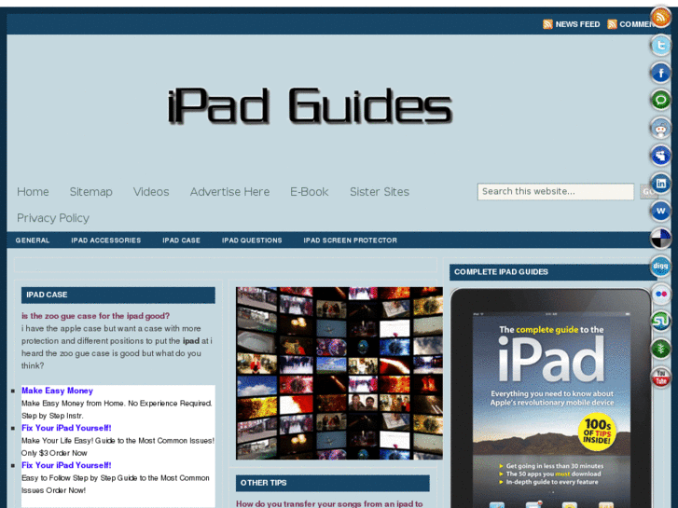This screenshot has height=508, width=678.
Task: Open the Sitemap page
Action: 90,191
